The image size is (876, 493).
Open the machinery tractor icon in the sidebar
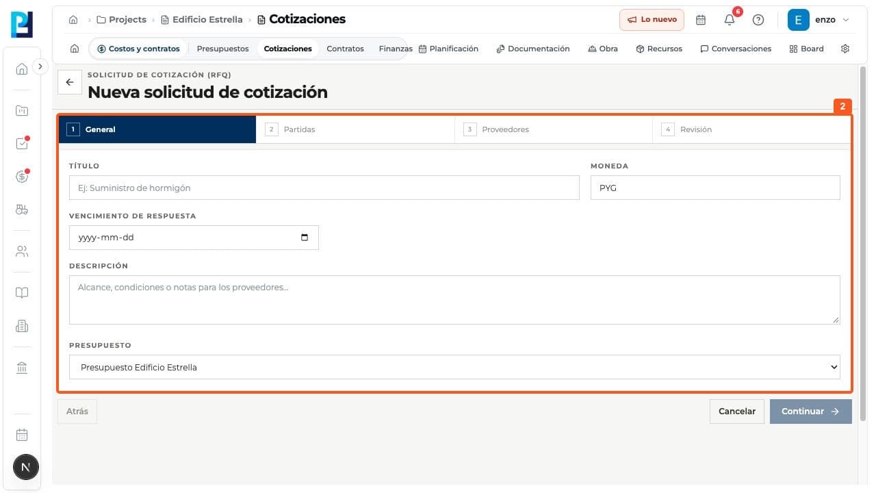(22, 210)
